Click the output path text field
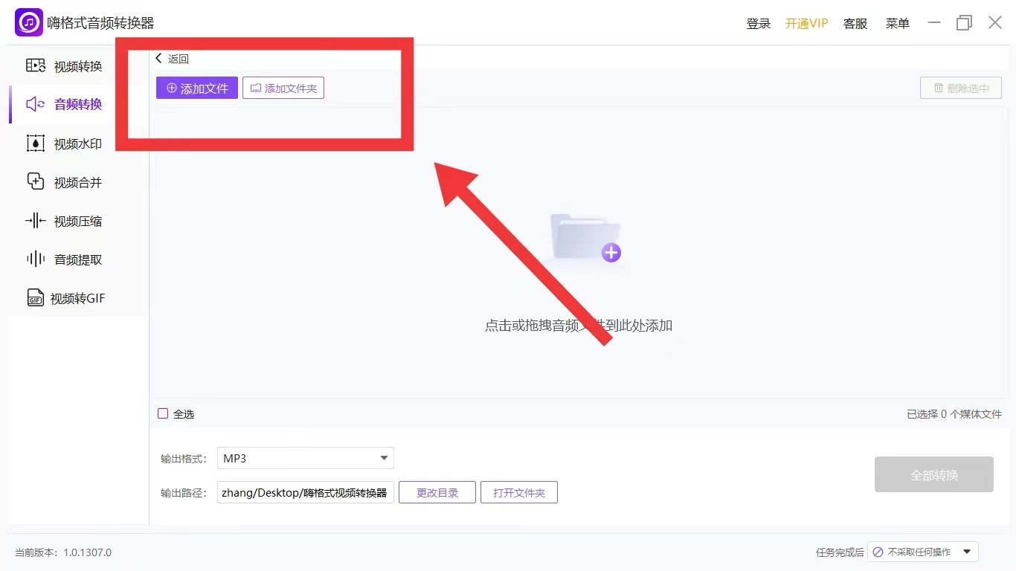Viewport: 1016px width, 571px height. point(305,492)
